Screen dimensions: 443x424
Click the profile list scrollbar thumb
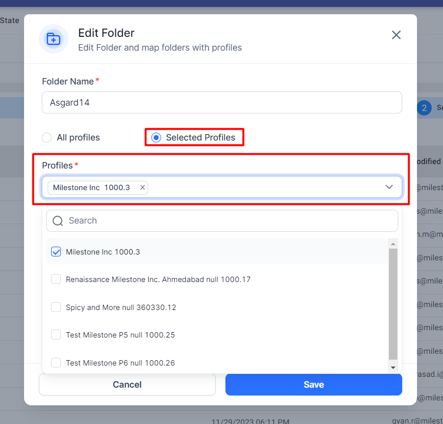393,304
